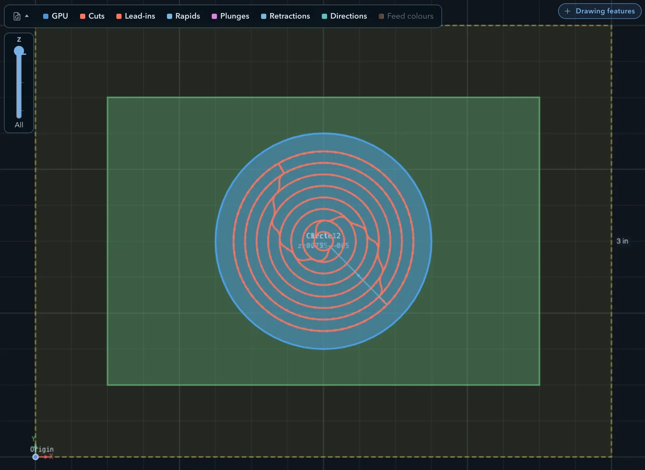
Task: Select the blue outer circle outline
Action: point(323,133)
